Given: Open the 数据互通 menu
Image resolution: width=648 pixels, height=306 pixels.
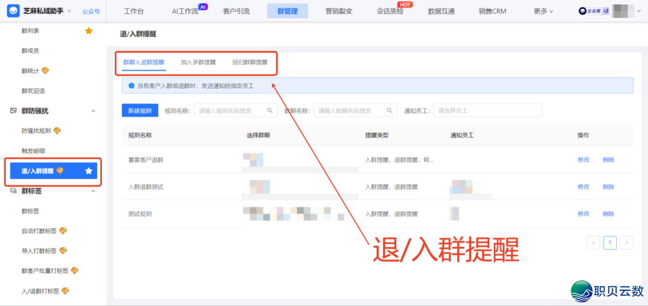Looking at the screenshot, I should [x=442, y=11].
